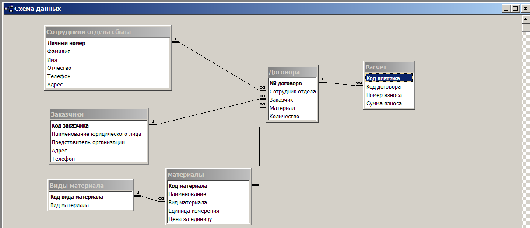The image size is (530, 228).
Task: Click the relationship line from Сотрудники отдела сбыта to Договора
Action: [x=219, y=66]
